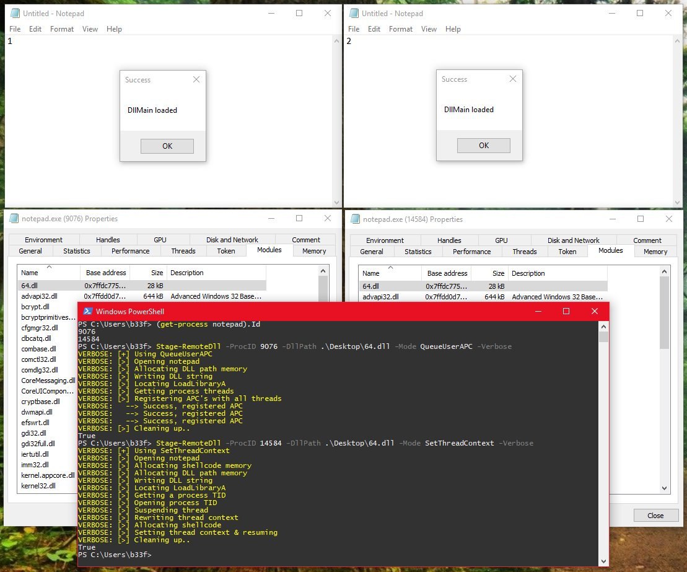
Task: Open Comment tab in 9076 Properties
Action: [306, 240]
